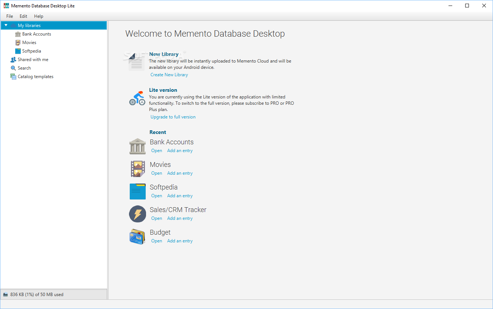
Task: Add an entry to Sales/CRM Tracker
Action: [x=180, y=218]
